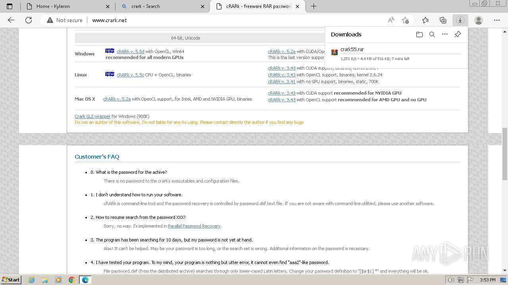
Task: Launch Google Chrome from taskbar
Action: coord(72,280)
